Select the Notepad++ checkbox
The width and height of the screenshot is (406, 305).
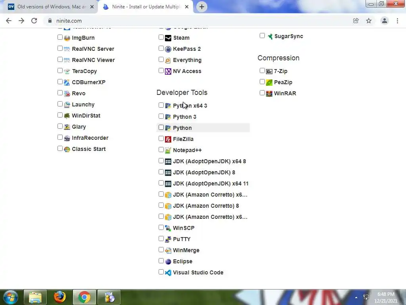tap(161, 150)
